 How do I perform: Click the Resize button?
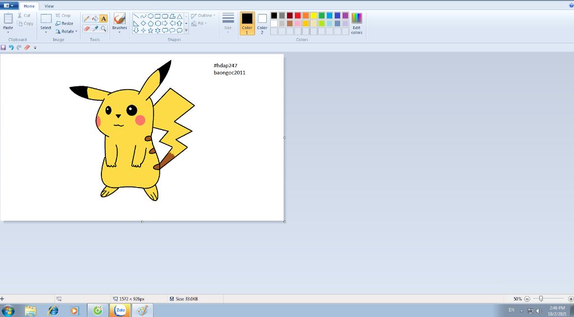[x=64, y=24]
